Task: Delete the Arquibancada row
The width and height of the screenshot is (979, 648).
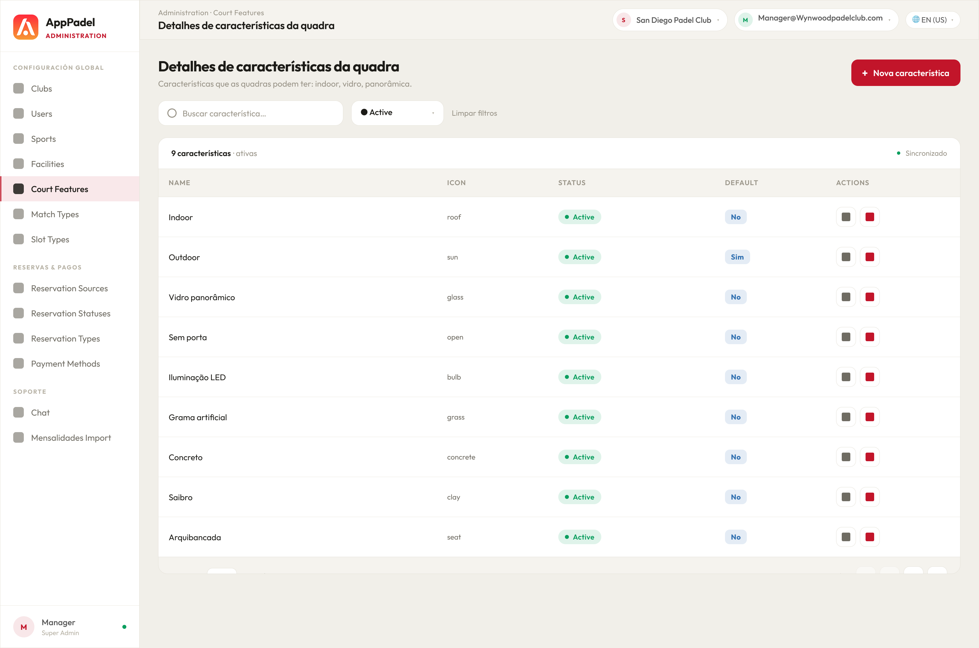Action: click(870, 537)
